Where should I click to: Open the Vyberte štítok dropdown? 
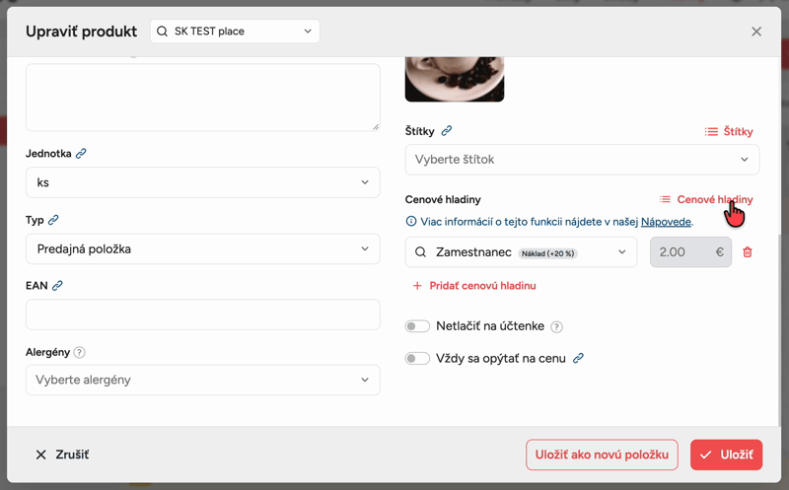(582, 160)
